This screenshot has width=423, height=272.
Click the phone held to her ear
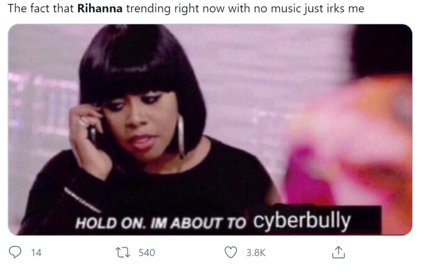coord(93,133)
